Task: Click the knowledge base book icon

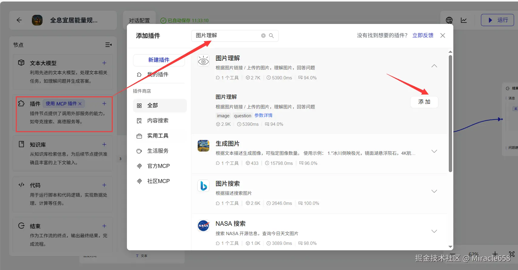Action: coord(21,144)
